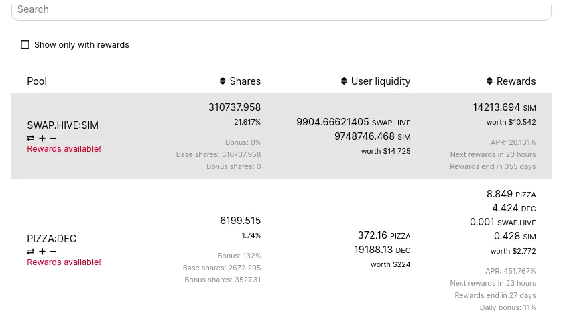Sort table by Rewards header text
The width and height of the screenshot is (563, 320).
click(x=516, y=81)
